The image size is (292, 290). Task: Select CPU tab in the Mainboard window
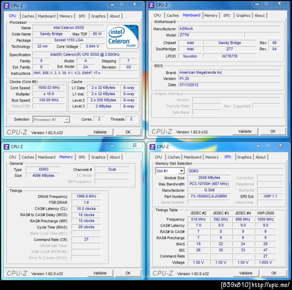(157, 16)
